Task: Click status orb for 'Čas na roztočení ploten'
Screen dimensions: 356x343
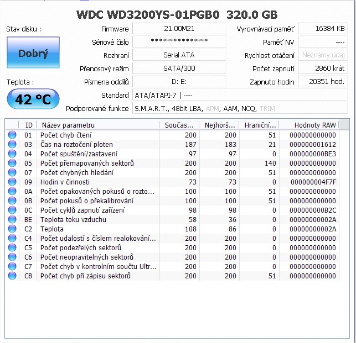Action: tap(12, 144)
